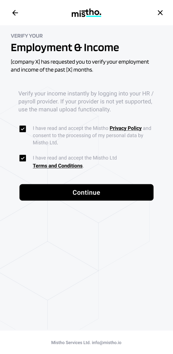Click the Mistho logo in the header
173x354 pixels.
(86, 13)
